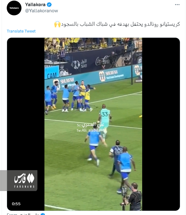
Task: Click the Coca-Cola banner in video
Action: (x=103, y=61)
